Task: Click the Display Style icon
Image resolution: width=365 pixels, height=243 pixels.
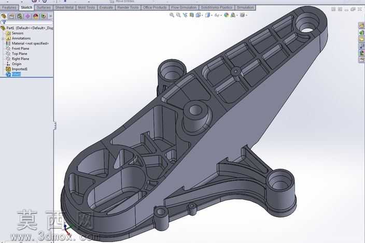Action: (x=207, y=15)
